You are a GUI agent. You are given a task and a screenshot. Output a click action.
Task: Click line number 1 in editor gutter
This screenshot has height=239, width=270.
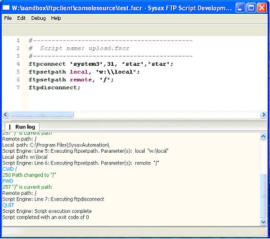18,40
